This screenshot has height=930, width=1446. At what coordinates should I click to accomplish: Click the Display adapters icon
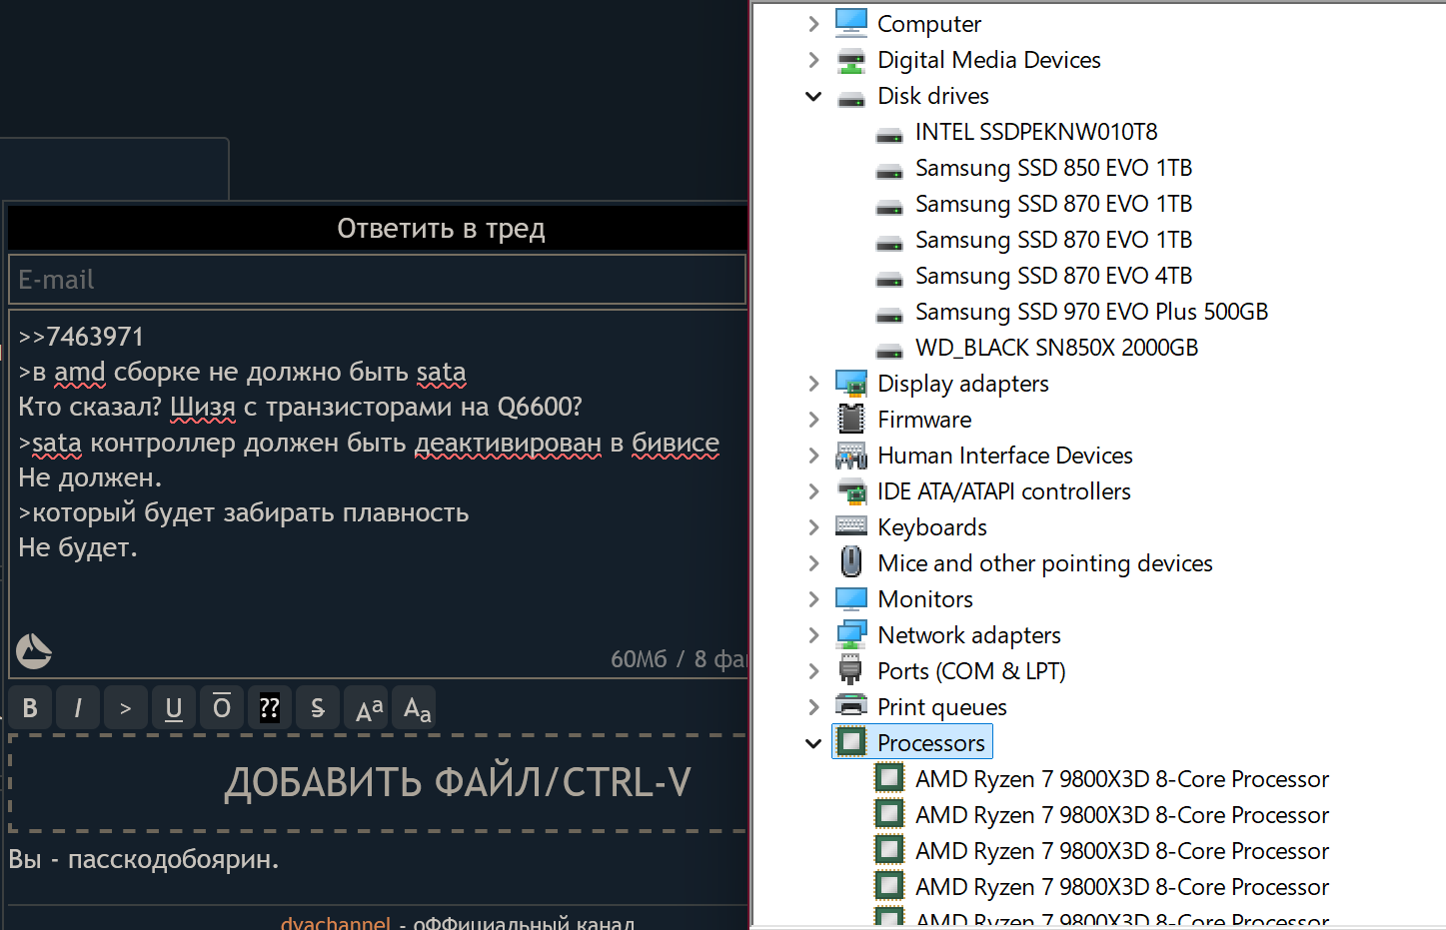click(x=851, y=384)
